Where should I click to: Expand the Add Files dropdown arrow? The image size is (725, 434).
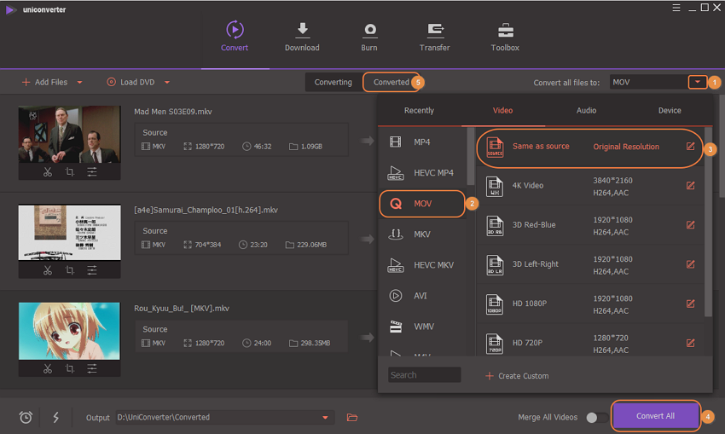pos(79,82)
